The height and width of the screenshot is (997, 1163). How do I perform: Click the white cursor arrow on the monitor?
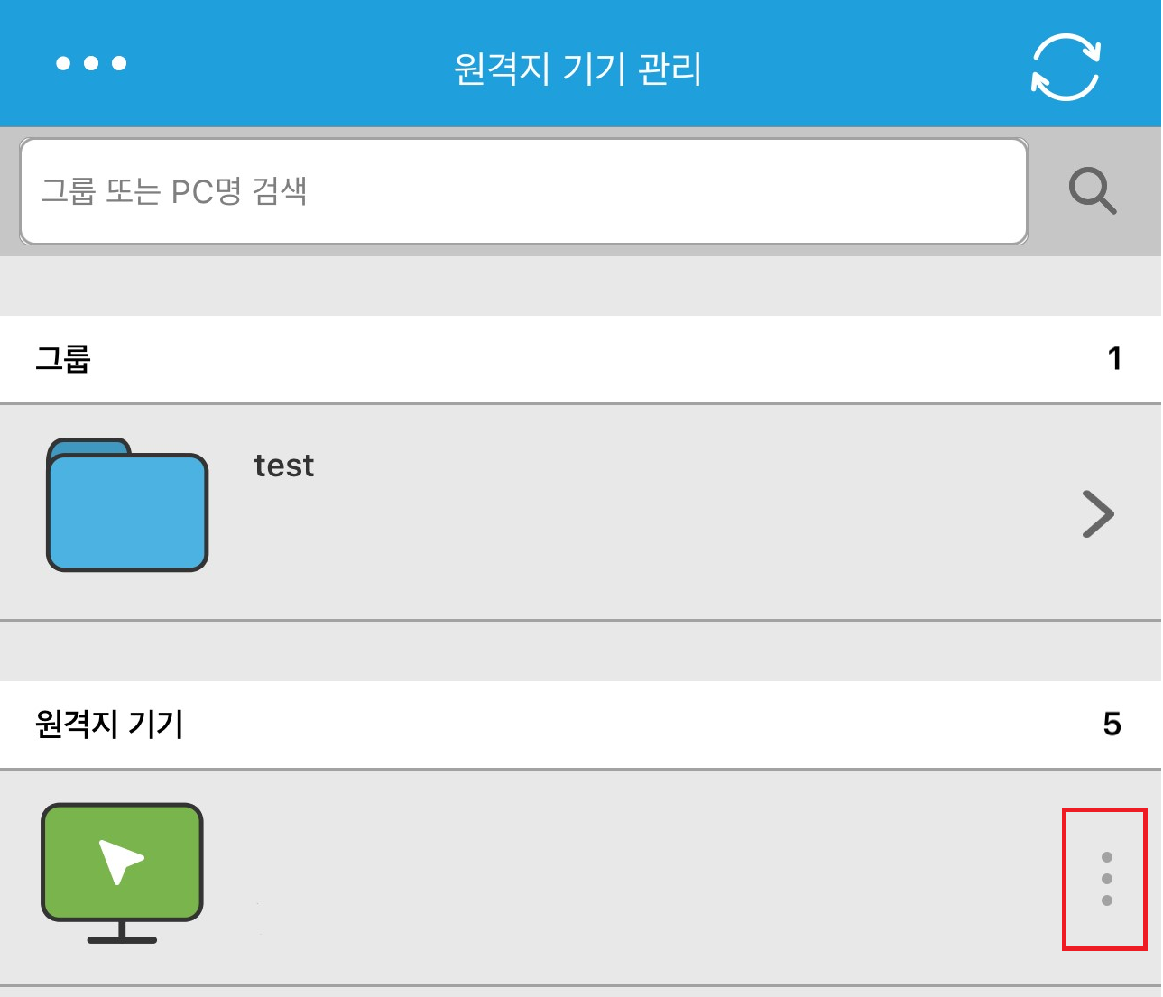120,861
